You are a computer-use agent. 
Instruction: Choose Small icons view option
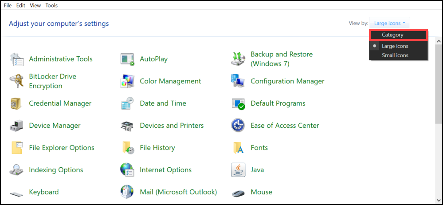tap(395, 55)
